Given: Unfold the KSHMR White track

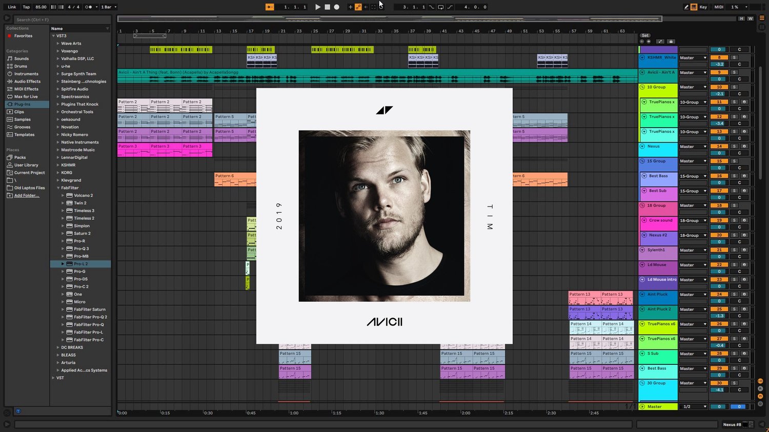Looking at the screenshot, I should [x=642, y=58].
